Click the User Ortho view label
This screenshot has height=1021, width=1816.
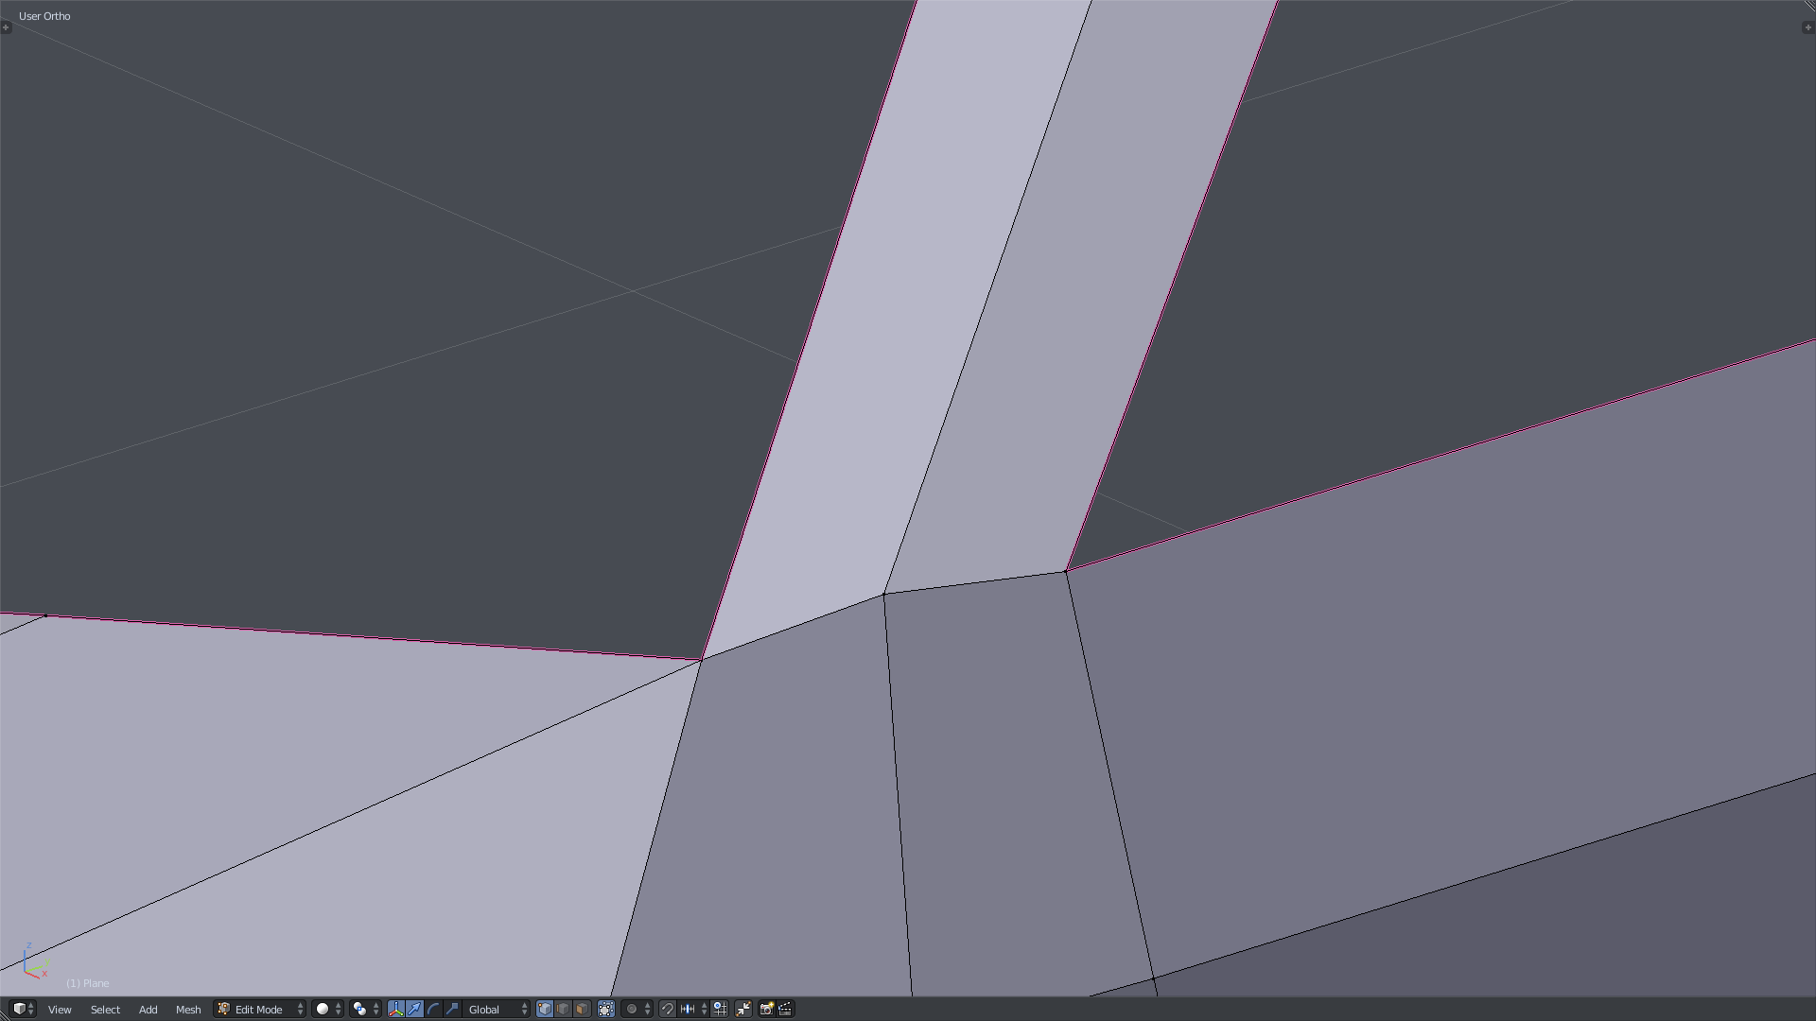(x=44, y=16)
